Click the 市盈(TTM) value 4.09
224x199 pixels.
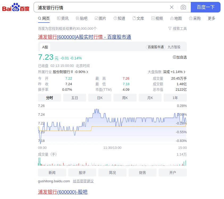126,90
